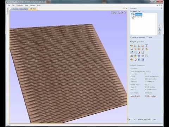
Task: Click first icon in fourth Toolpath Operations row
Action: (x=132, y=56)
